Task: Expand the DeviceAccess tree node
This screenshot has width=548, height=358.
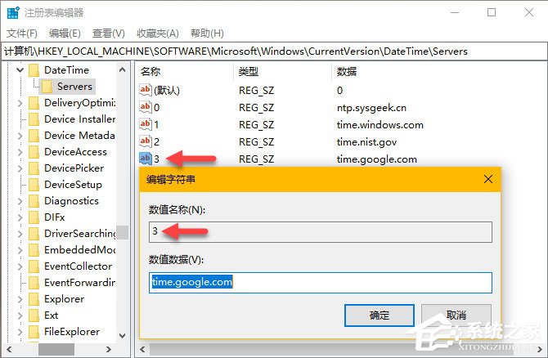Action: pyautogui.click(x=20, y=152)
